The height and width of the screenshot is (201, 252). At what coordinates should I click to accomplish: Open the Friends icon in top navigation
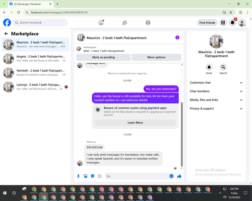124,23
